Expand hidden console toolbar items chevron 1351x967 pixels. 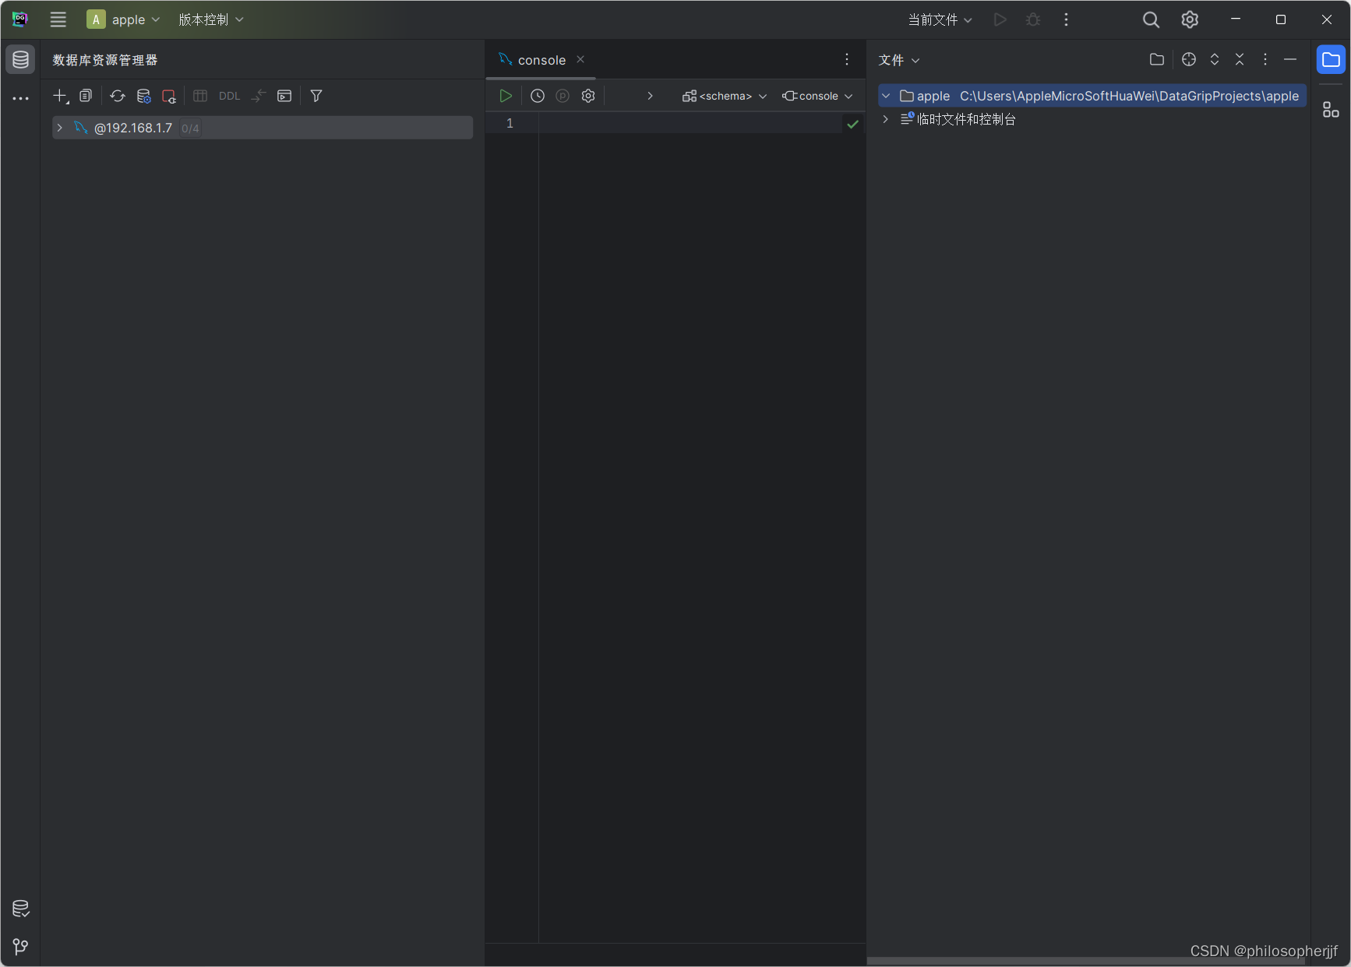click(x=650, y=96)
